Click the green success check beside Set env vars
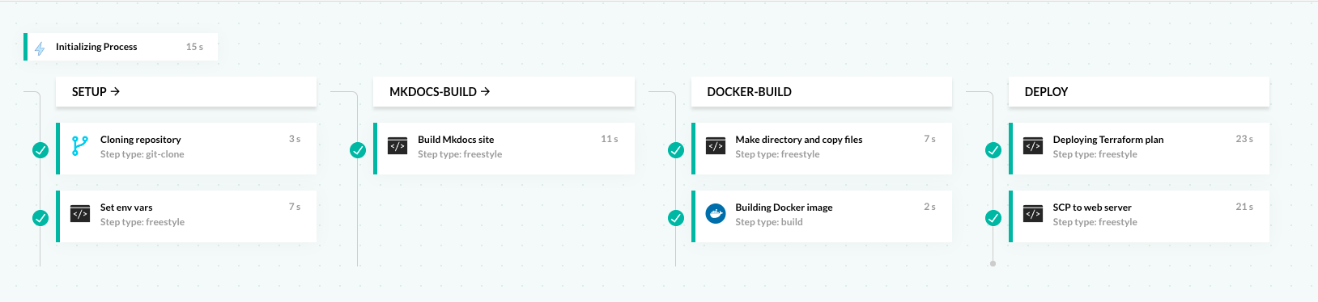This screenshot has height=302, width=1318. [x=40, y=218]
